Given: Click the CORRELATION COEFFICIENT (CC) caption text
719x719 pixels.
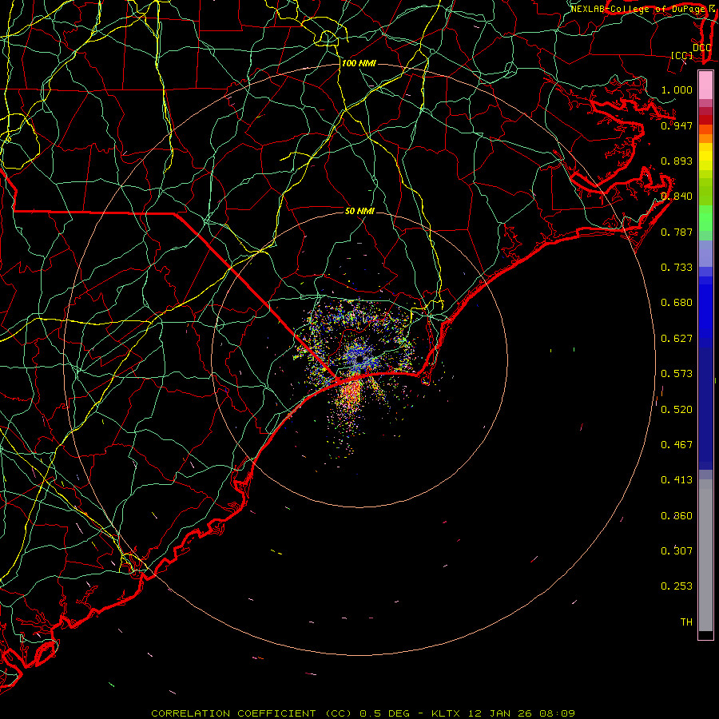Looking at the screenshot, I should (x=253, y=713).
